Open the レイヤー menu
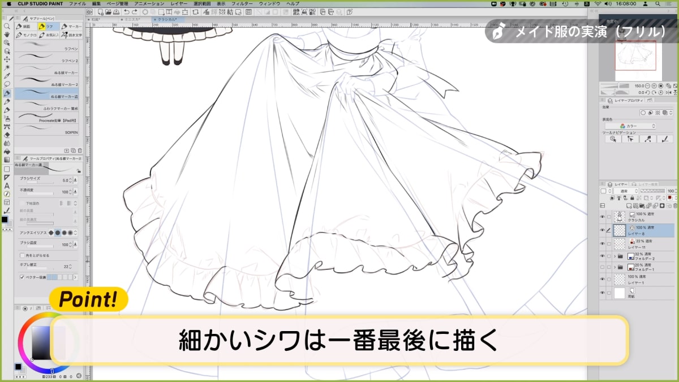Image resolution: width=679 pixels, height=382 pixels. coord(179,3)
